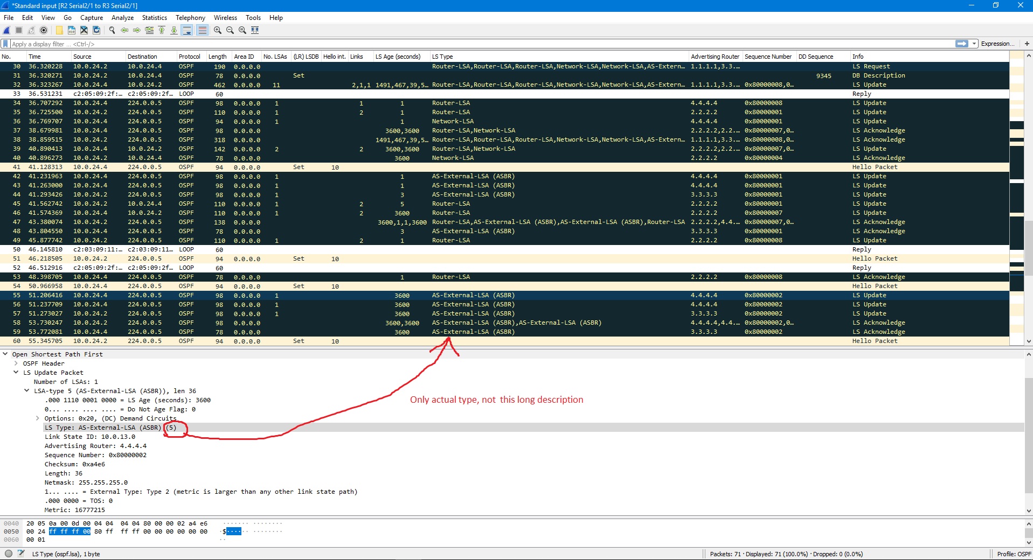Select packet 60 Hello Packet row
Screen dimensions: 1033x560
coord(504,341)
